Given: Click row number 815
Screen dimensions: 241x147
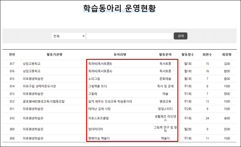Looking at the screenshot, I should (12, 79).
